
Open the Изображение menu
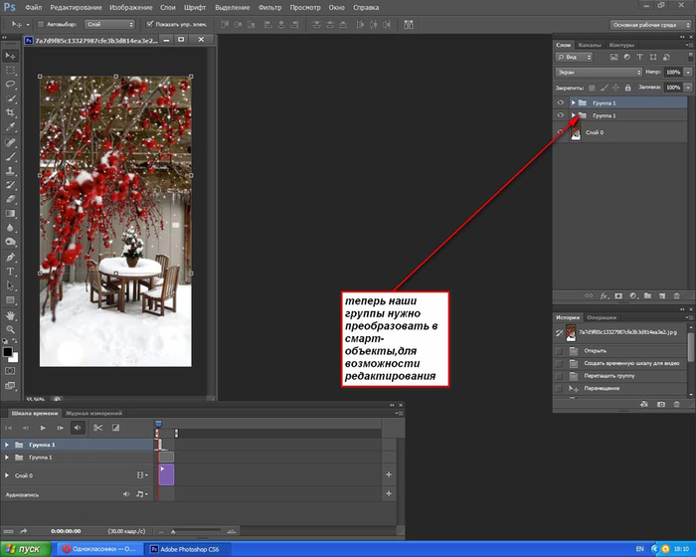coord(131,8)
